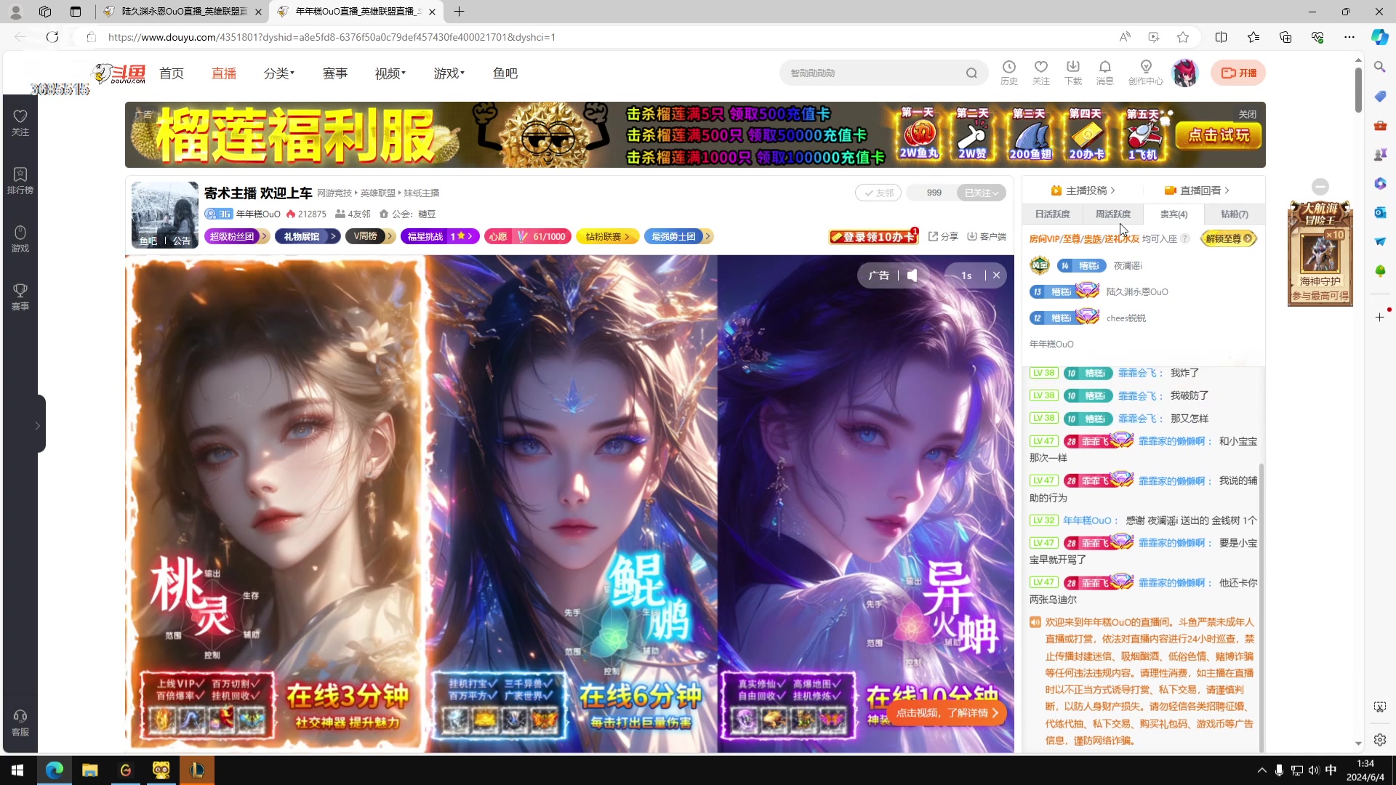The height and width of the screenshot is (785, 1396).
Task: Click the streamer room thumbnail image
Action: (x=165, y=215)
